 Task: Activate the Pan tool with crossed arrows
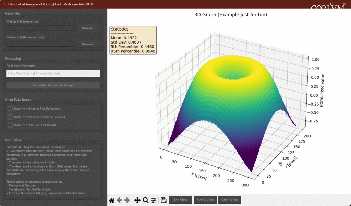[x=137, y=200]
